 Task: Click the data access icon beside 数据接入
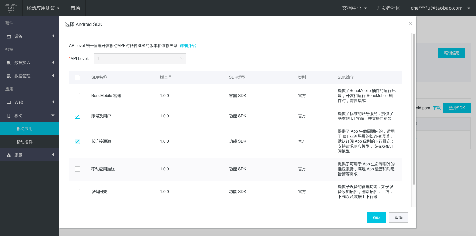point(9,63)
